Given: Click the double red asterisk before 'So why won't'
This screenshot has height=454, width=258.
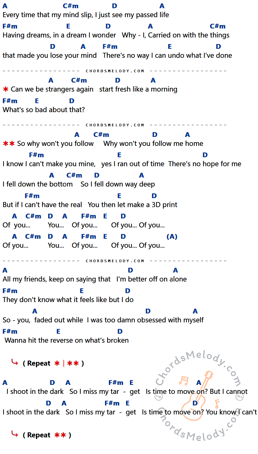Looking at the screenshot, I should pyautogui.click(x=9, y=144).
